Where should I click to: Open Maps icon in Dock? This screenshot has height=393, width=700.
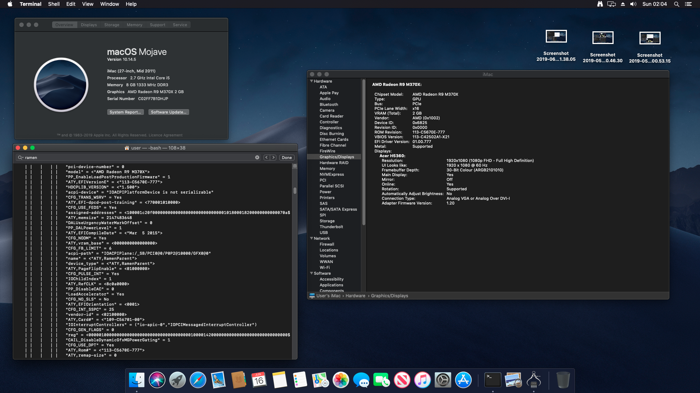[x=320, y=380]
